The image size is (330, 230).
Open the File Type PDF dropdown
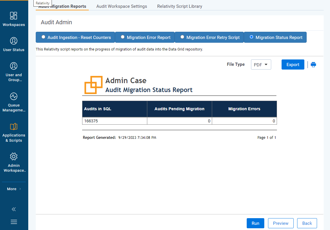[x=261, y=65]
